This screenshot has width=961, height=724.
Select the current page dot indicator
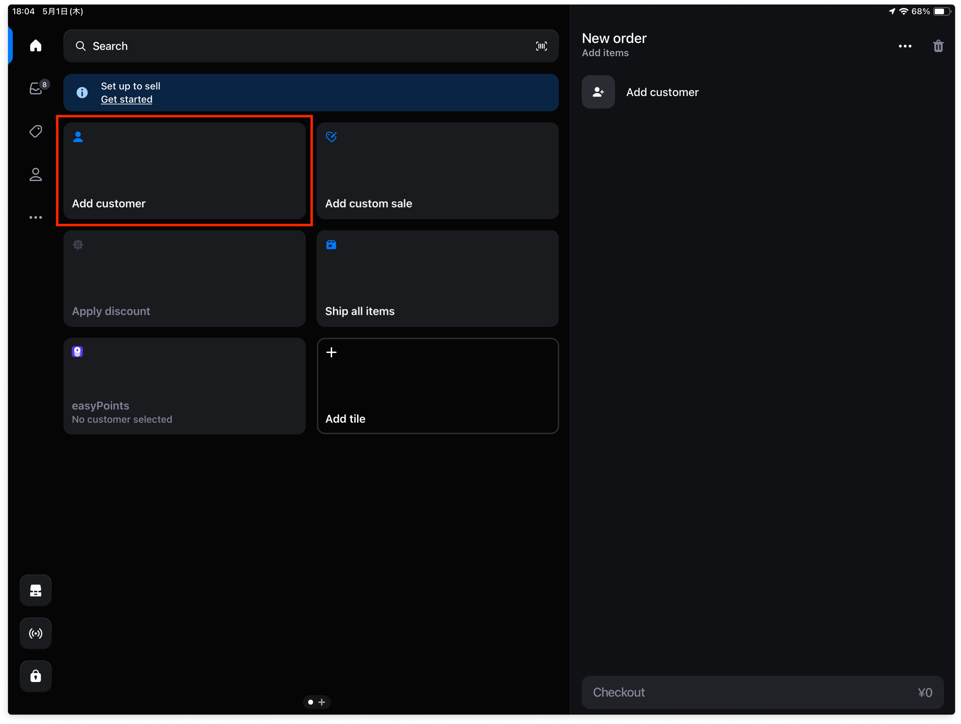point(311,702)
